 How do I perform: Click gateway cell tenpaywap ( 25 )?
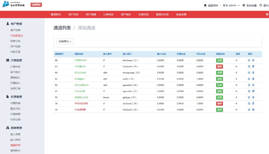(x=132, y=73)
